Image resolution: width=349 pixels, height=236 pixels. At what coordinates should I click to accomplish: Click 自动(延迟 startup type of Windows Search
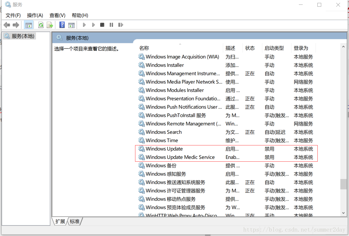275,132
